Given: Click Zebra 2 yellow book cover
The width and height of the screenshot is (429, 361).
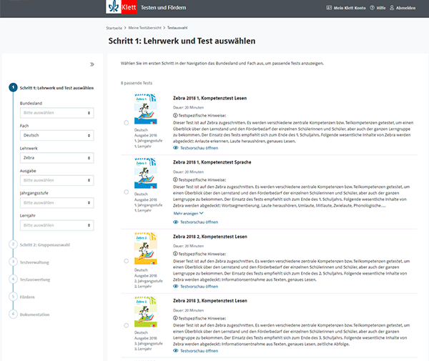Looking at the screenshot, I should (146, 248).
